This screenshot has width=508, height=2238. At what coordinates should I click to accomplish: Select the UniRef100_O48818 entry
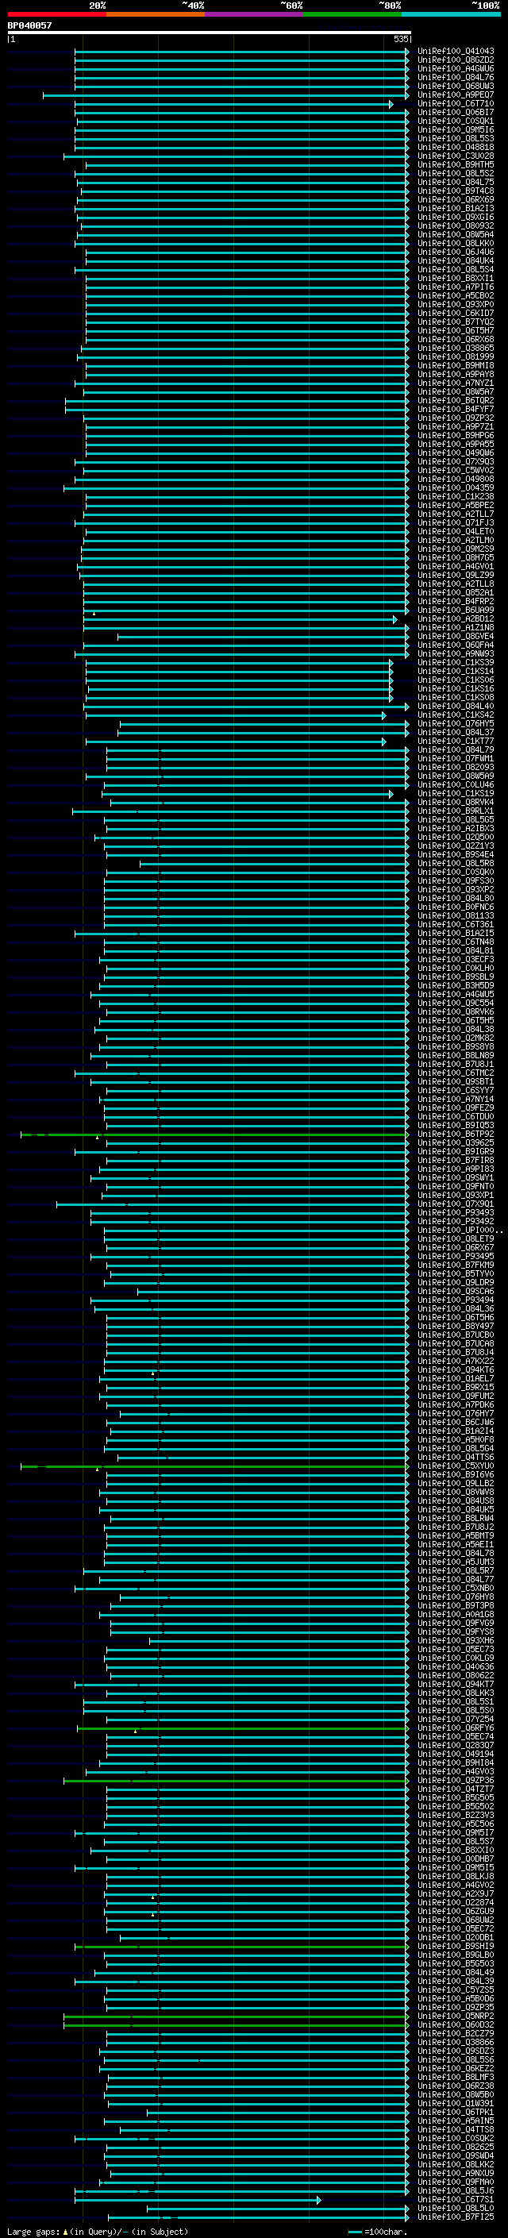(456, 147)
